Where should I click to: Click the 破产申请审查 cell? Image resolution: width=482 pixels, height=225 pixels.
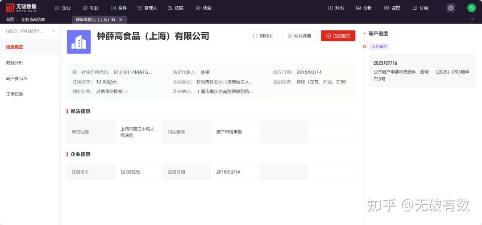(x=235, y=132)
